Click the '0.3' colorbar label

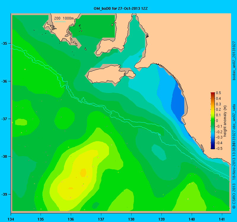218,104
